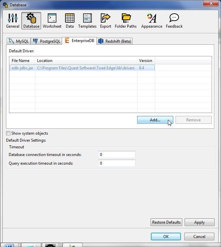
Task: Select the EnterpriseDB tab
Action: (x=79, y=41)
